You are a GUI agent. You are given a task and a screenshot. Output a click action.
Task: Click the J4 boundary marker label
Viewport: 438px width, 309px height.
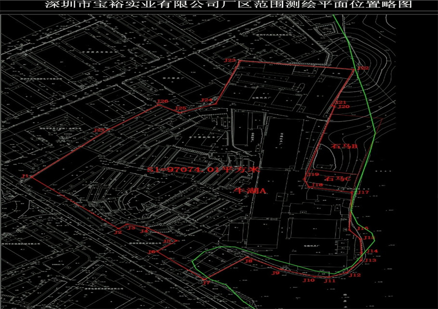144,231
